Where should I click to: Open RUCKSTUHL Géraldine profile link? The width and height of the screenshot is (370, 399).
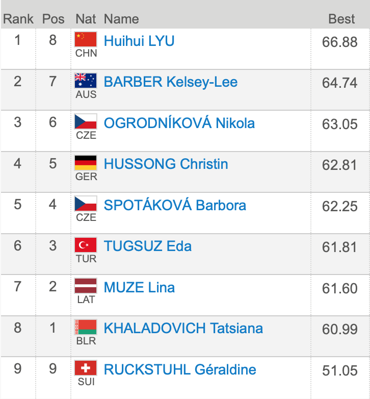180,369
